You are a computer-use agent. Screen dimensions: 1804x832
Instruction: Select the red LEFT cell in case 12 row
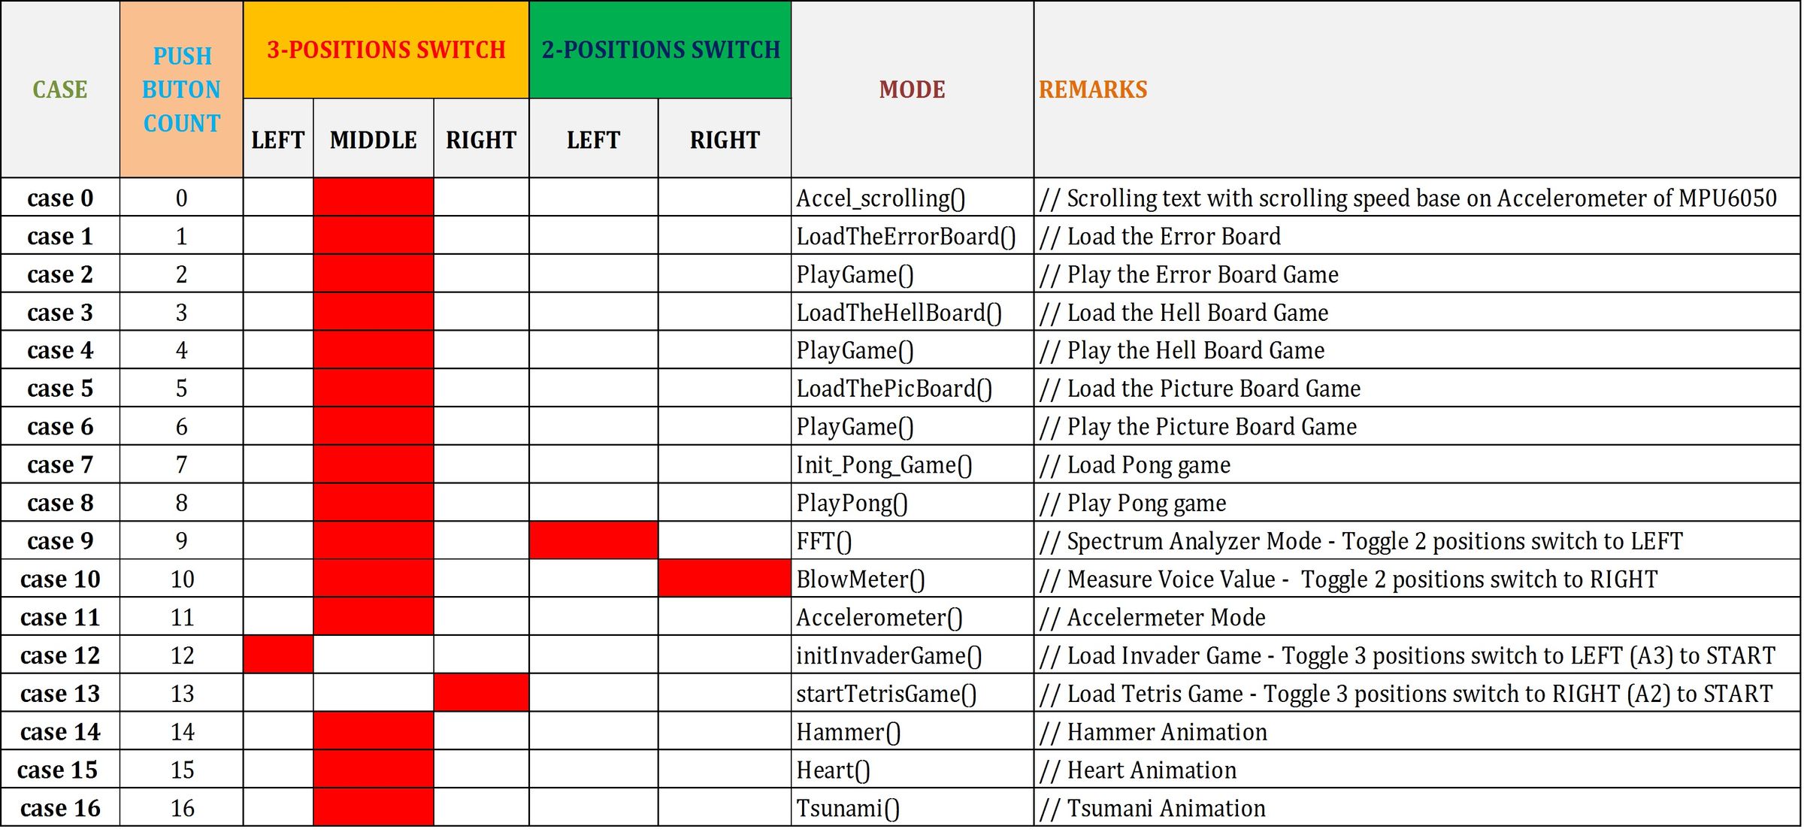pyautogui.click(x=278, y=655)
